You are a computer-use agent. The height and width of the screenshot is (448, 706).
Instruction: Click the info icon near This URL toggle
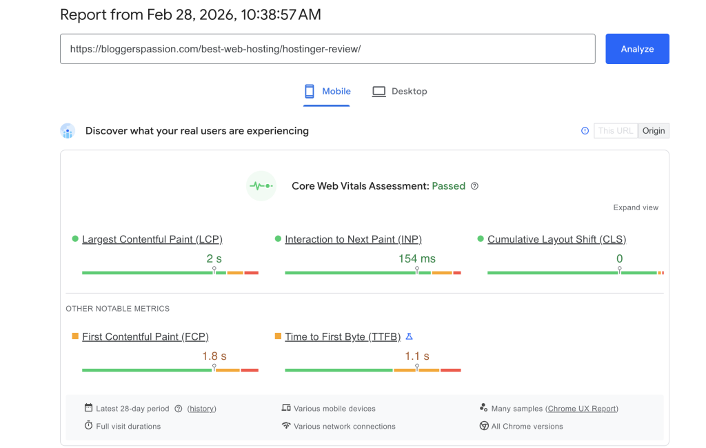click(x=585, y=130)
